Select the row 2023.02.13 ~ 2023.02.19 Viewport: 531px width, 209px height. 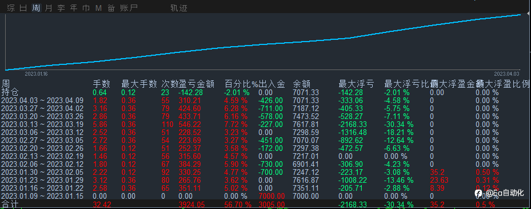pyautogui.click(x=265, y=156)
